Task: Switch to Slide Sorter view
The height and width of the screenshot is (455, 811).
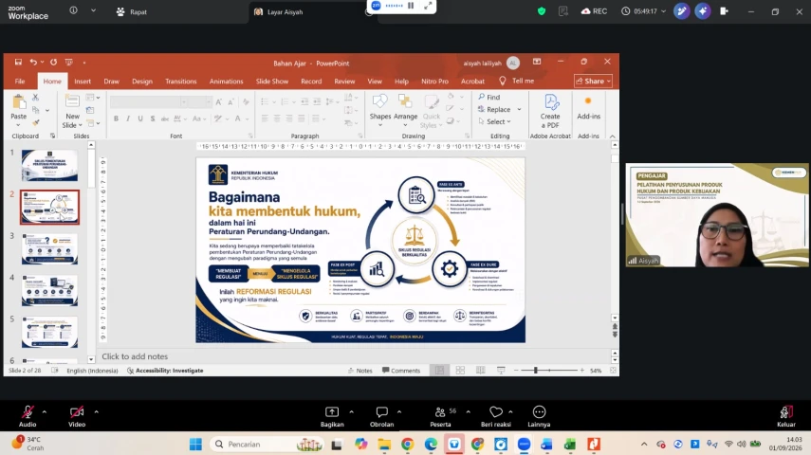Action: (x=460, y=371)
